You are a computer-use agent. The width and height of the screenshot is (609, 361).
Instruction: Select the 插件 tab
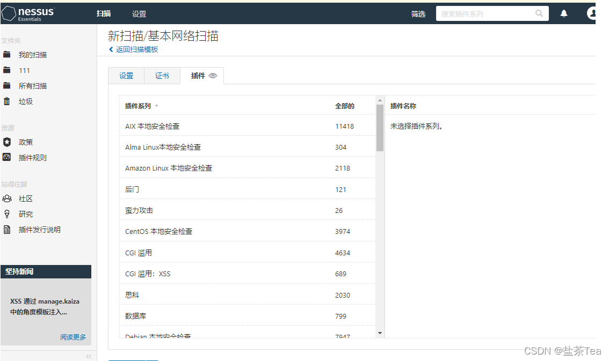(202, 76)
